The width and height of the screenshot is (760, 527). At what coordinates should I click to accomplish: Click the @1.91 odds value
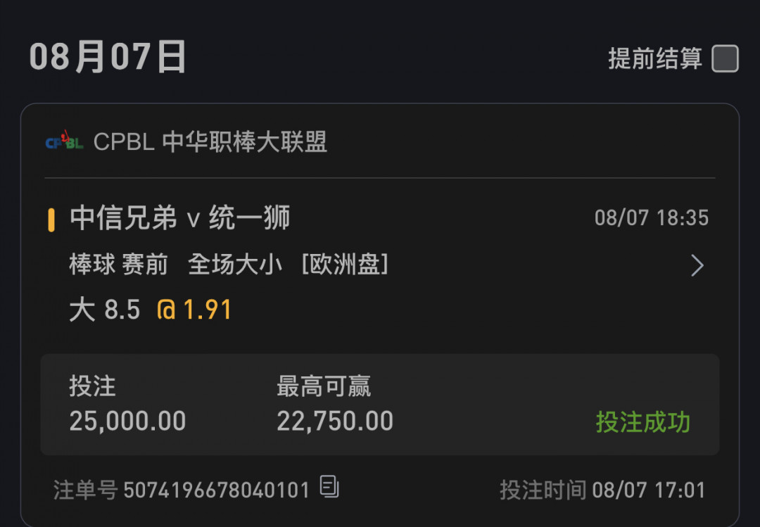click(194, 310)
